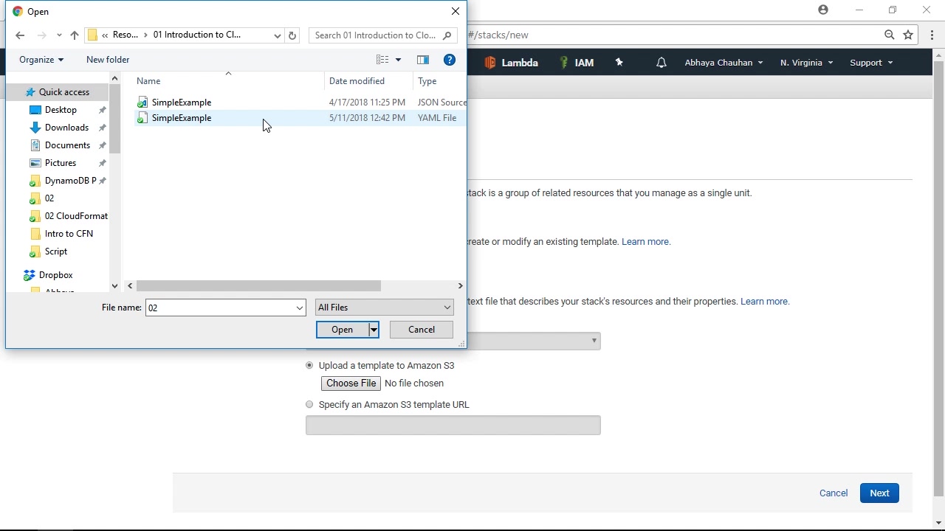Image resolution: width=945 pixels, height=531 pixels.
Task: Bookmark this page with star icon
Action: point(908,35)
